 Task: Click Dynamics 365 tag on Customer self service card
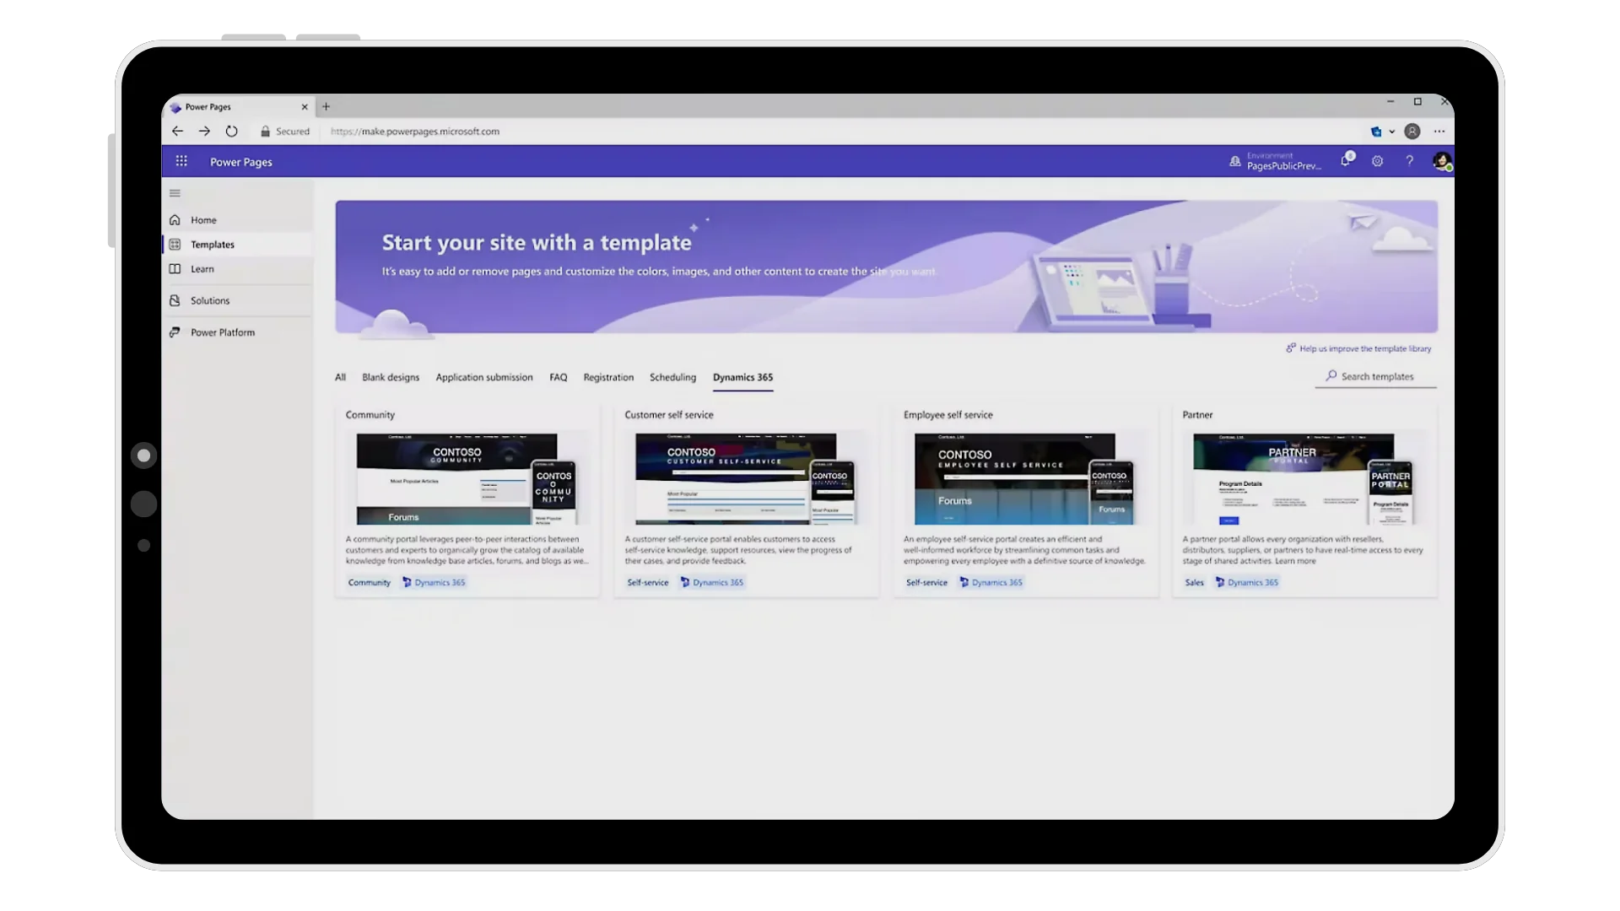coord(712,583)
